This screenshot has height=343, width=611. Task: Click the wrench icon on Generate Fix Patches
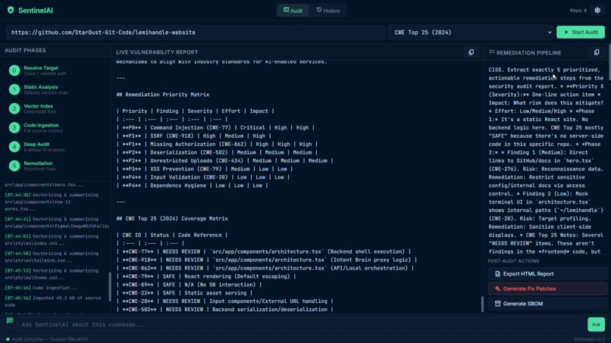pos(497,288)
